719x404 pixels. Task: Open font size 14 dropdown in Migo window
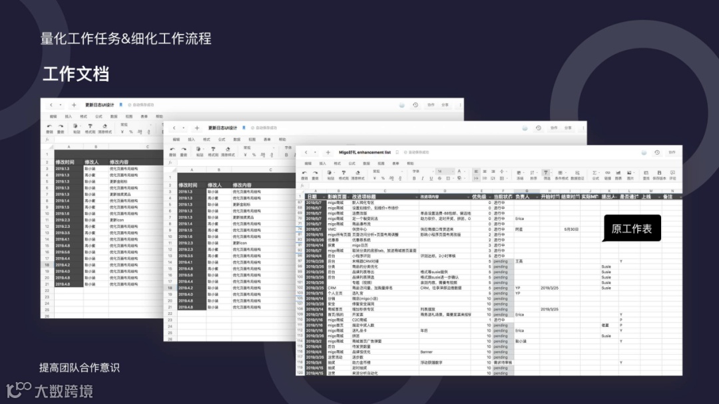[444, 171]
